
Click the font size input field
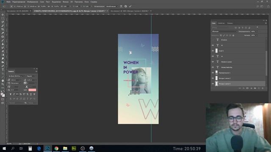16,80
